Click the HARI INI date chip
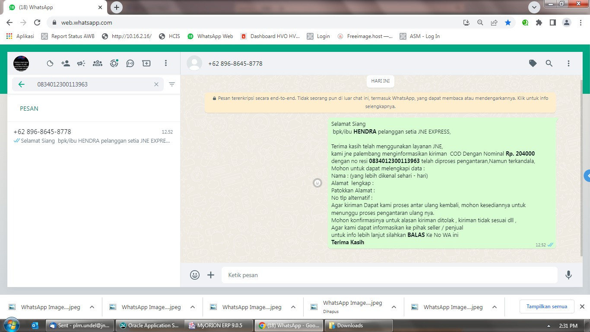 pos(381,81)
